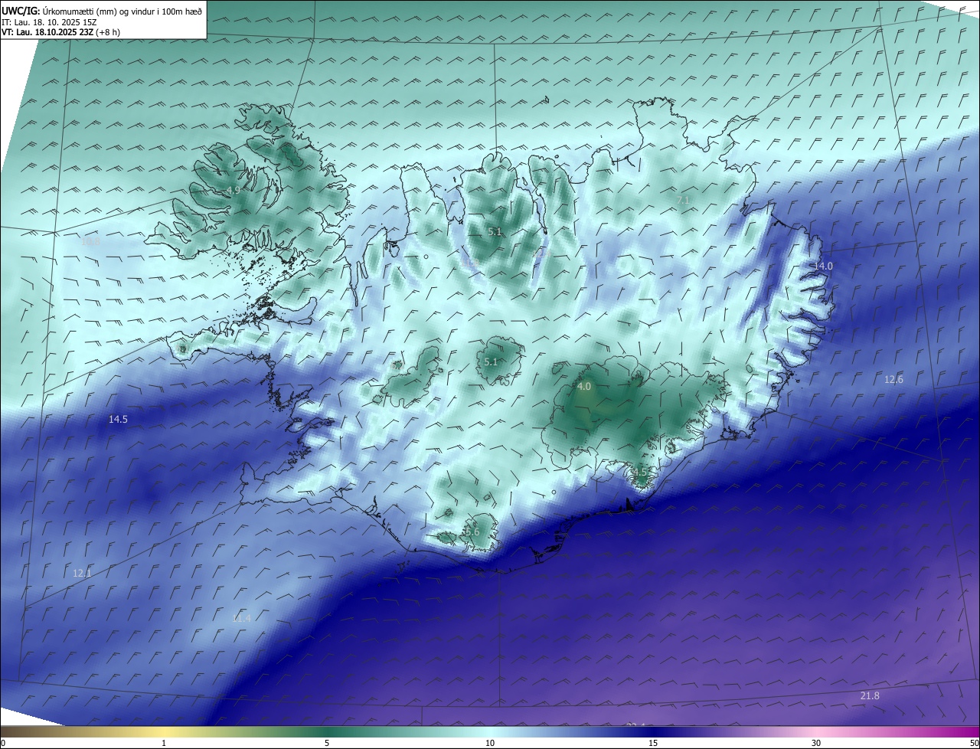Click the 11.4 value south of Reykjanes
The width and height of the screenshot is (980, 749).
point(241,618)
